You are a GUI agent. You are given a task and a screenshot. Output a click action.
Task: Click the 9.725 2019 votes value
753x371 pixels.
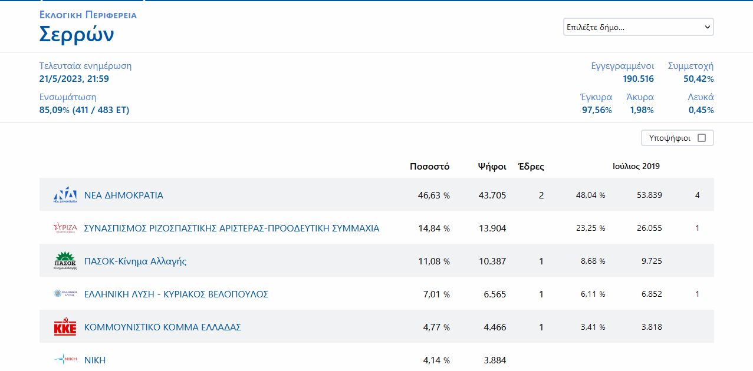652,261
